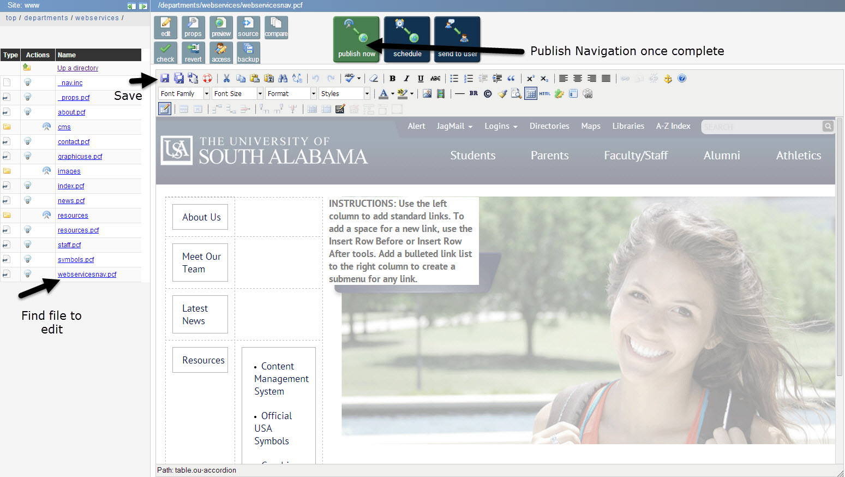Toggle underline formatting
The image size is (845, 477).
pyautogui.click(x=421, y=79)
